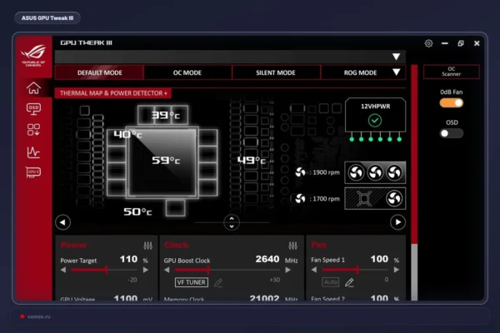Switch to OC MODE tab
Viewport: 500px width, 333px height.
(x=187, y=72)
